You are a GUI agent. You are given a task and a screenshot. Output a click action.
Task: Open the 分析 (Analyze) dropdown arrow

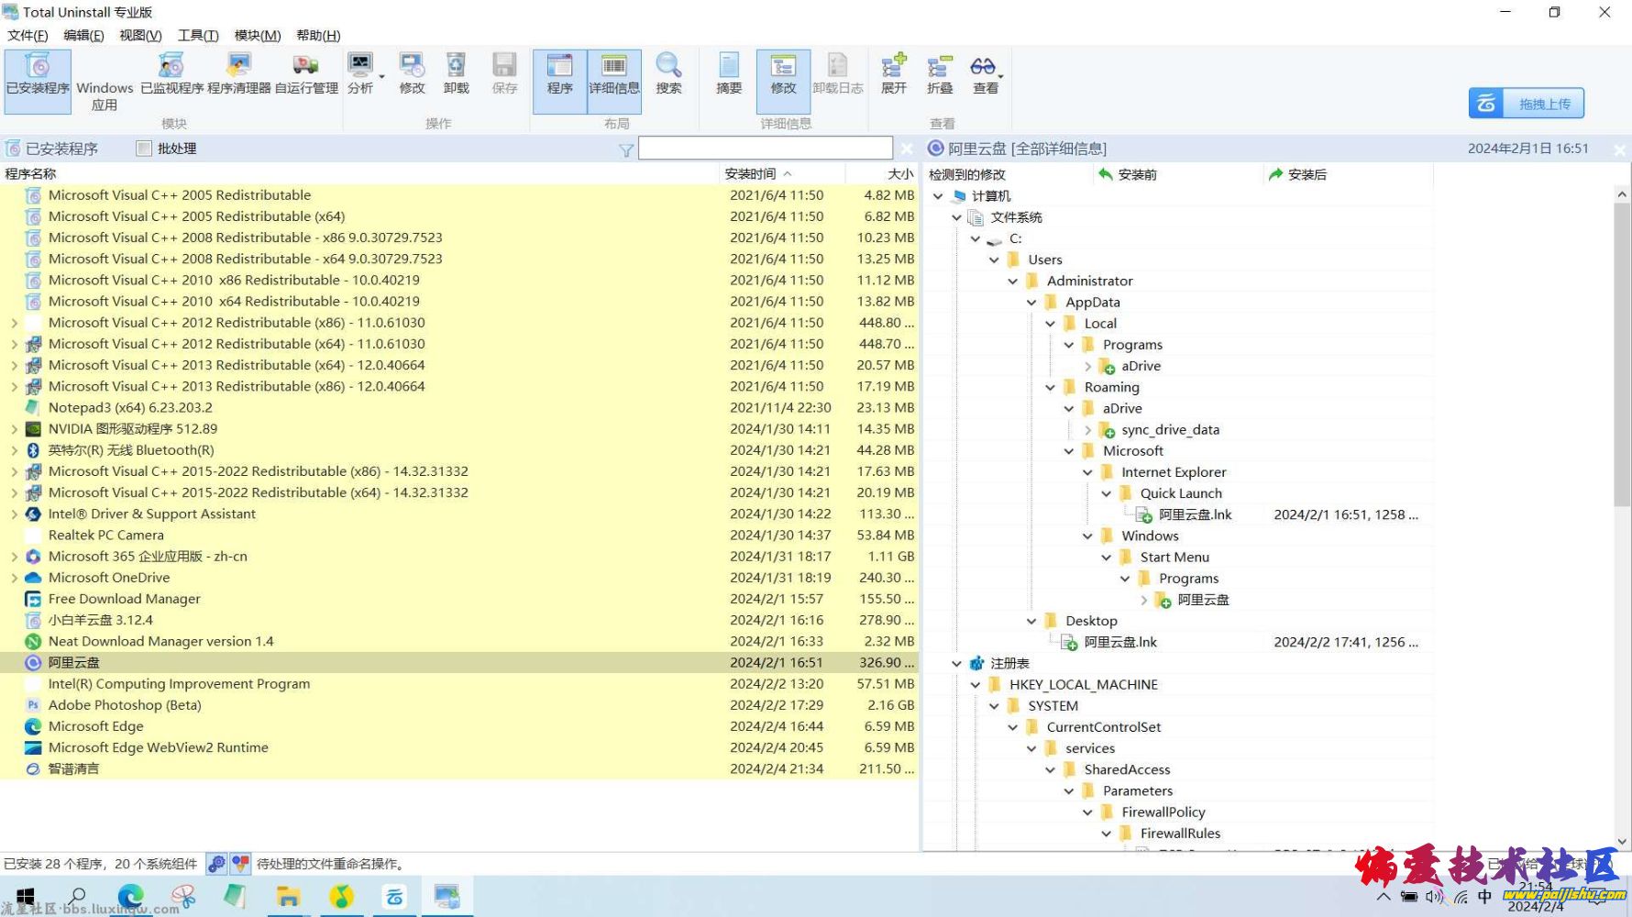click(x=382, y=77)
